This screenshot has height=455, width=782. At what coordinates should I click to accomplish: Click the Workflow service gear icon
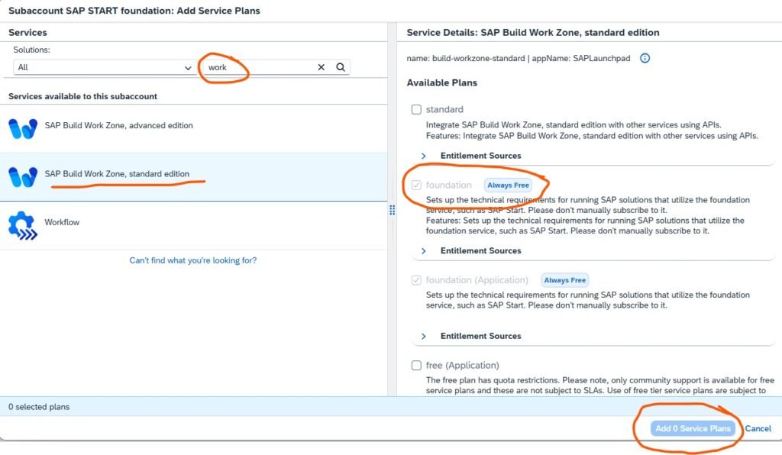(x=23, y=225)
